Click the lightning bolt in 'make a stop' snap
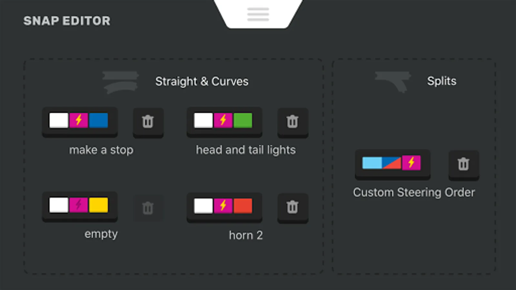The image size is (516, 290). click(79, 121)
